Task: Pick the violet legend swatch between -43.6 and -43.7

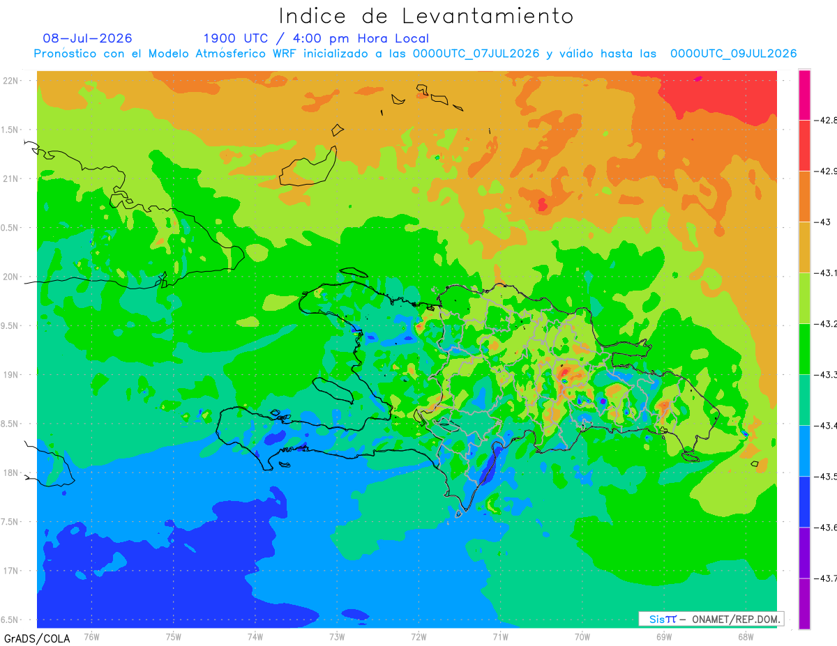Action: (x=804, y=553)
